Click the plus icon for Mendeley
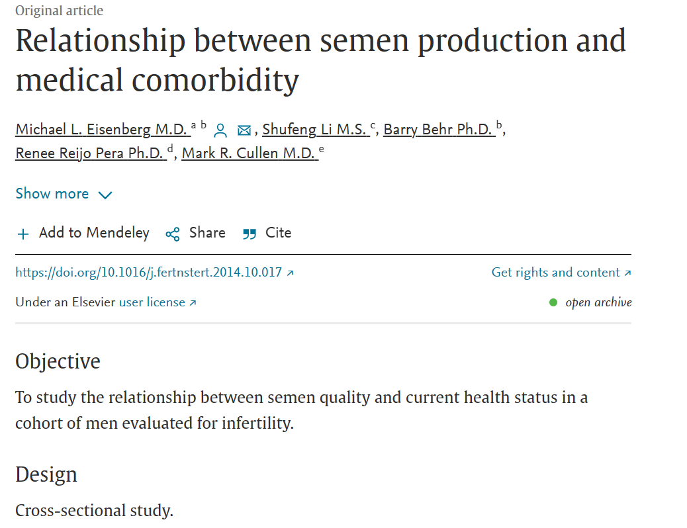The width and height of the screenshot is (687, 528). click(x=23, y=234)
